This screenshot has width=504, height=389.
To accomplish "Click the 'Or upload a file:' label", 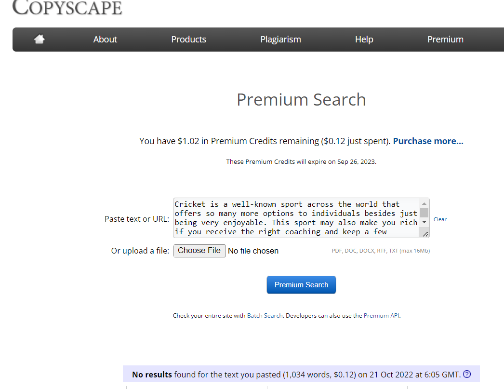I will tap(140, 251).
